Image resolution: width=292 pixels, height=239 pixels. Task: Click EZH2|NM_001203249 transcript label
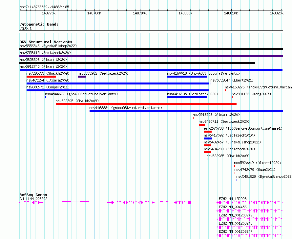point(236,215)
